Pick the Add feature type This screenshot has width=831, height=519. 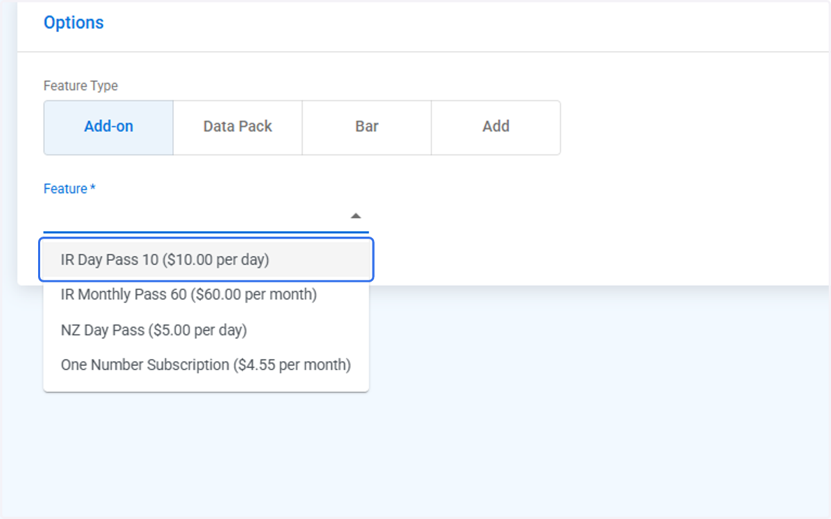point(496,127)
